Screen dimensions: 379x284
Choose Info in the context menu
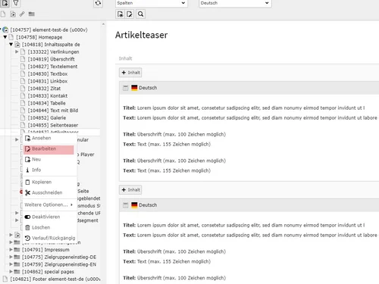(x=50, y=170)
